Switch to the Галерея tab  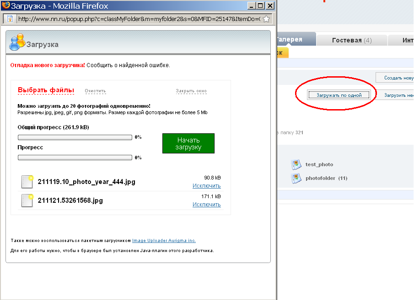coord(296,39)
